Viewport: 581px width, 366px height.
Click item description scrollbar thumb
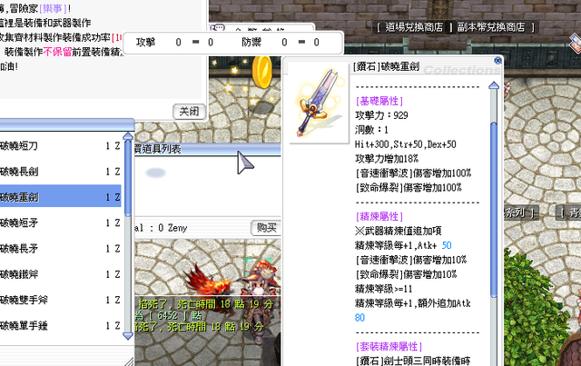coord(494,210)
